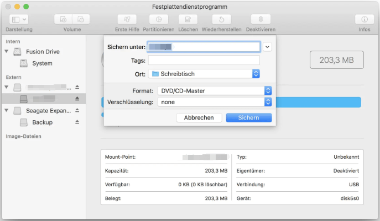Open the Infos toolbar button

pos(365,19)
